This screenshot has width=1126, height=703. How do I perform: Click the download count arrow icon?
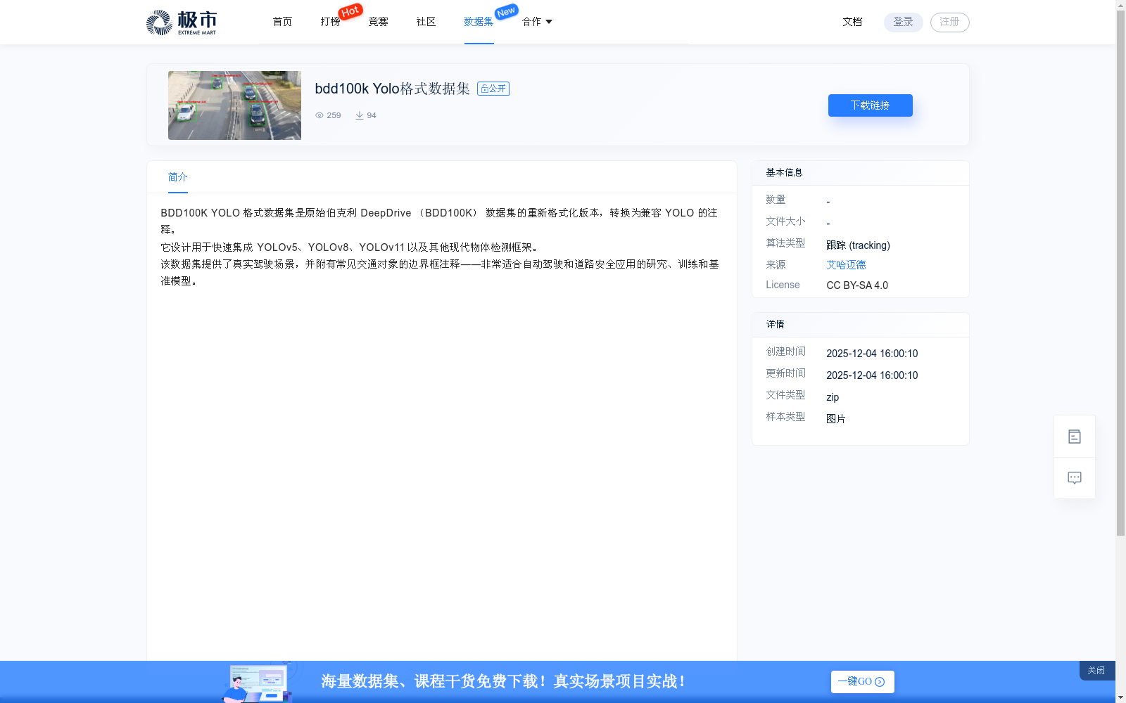click(360, 115)
